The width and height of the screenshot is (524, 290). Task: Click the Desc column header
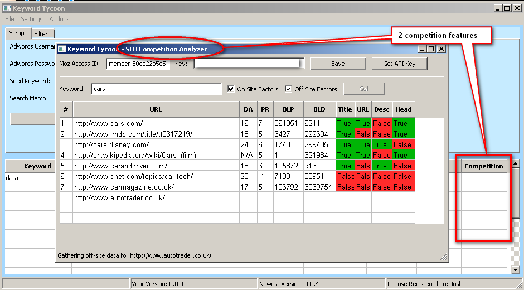pos(382,109)
